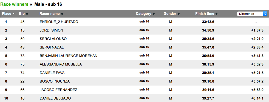Open the Difference dropdown selector
The image size is (269, 102).
click(x=252, y=14)
